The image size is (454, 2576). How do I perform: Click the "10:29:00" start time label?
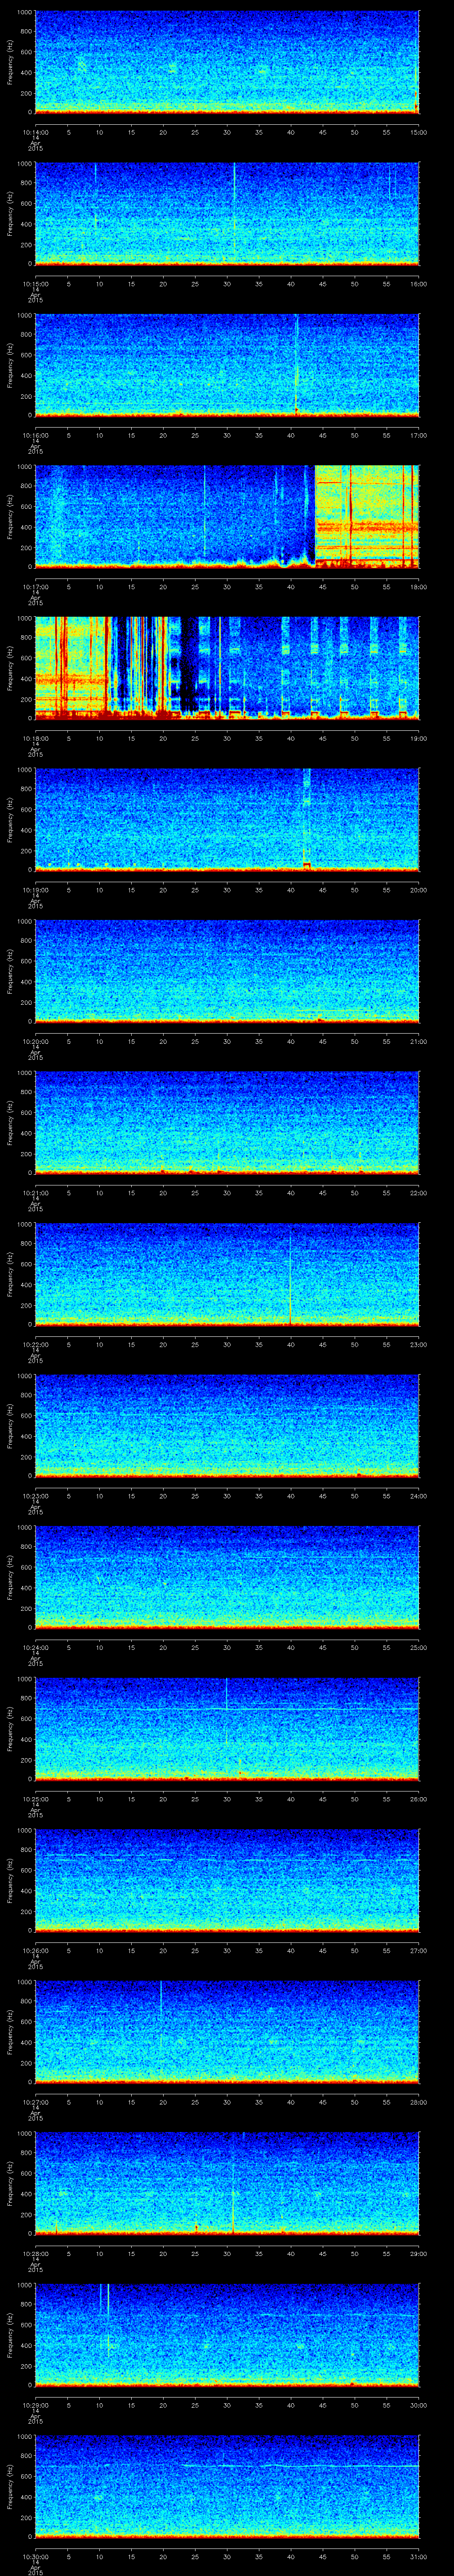(x=35, y=2404)
